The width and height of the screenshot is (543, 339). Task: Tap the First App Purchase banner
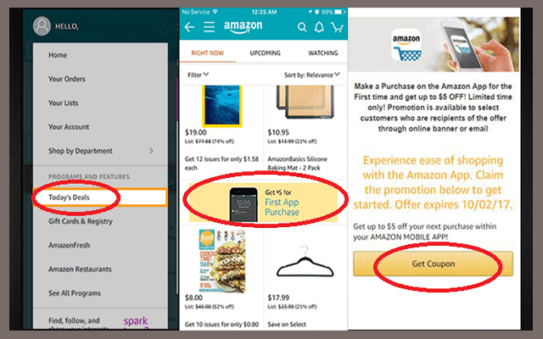tap(263, 203)
